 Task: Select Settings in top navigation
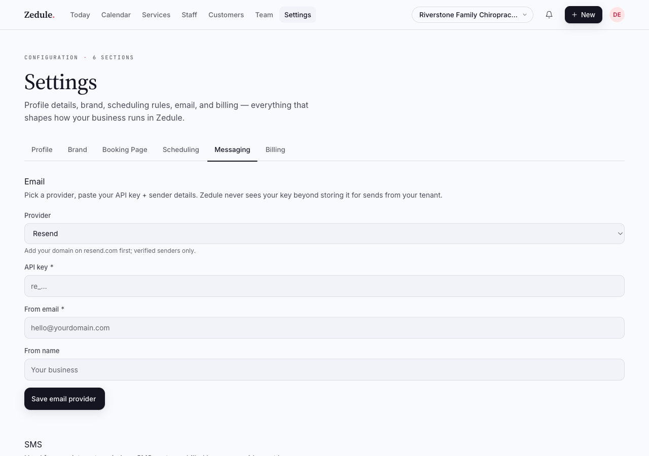[x=298, y=15]
